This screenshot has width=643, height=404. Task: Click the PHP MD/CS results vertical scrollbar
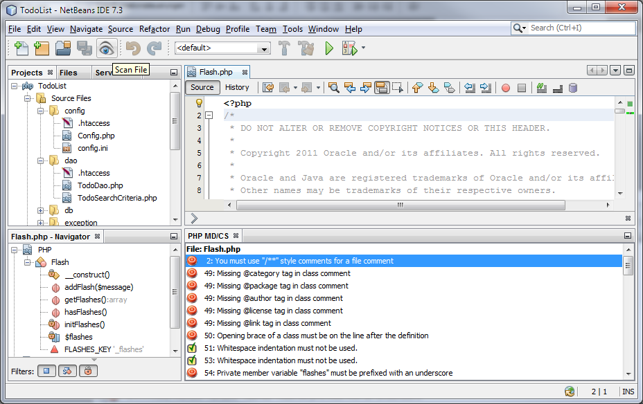pos(628,266)
